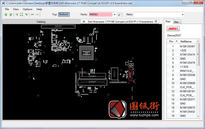Click the application icon in title bar
This screenshot has width=205, height=129.
(3, 3)
